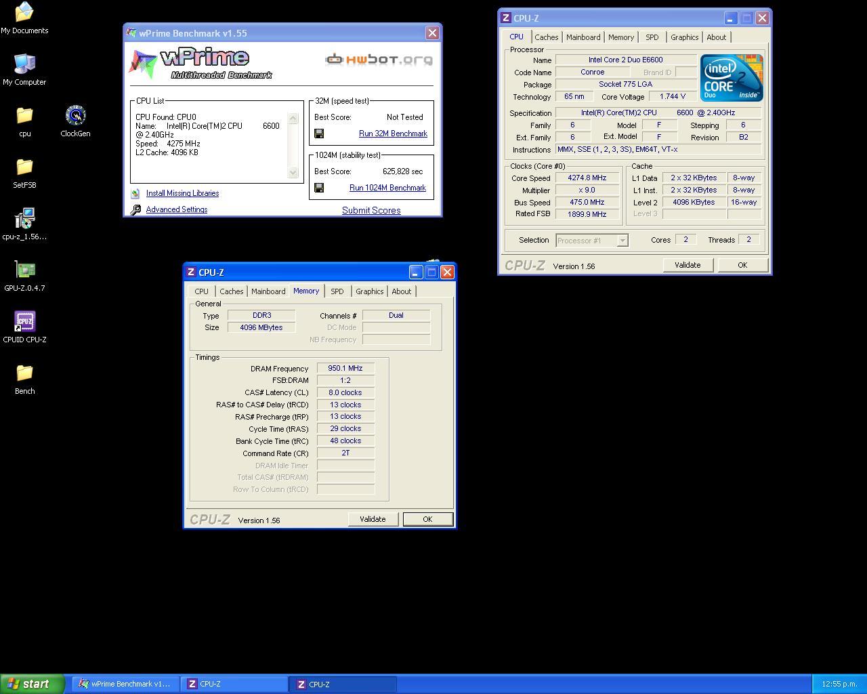
Task: Launch CPUID CPU-Z shortcut icon
Action: [24, 321]
